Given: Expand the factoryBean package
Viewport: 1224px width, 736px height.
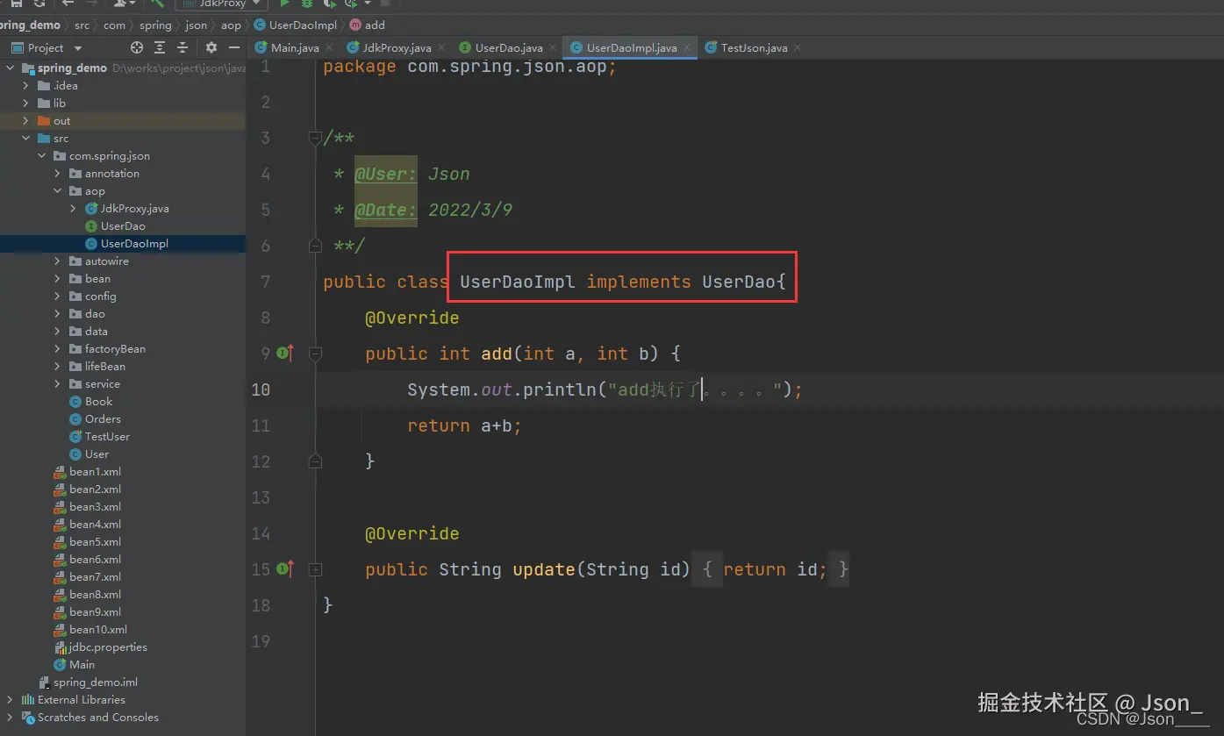Looking at the screenshot, I should 58,349.
